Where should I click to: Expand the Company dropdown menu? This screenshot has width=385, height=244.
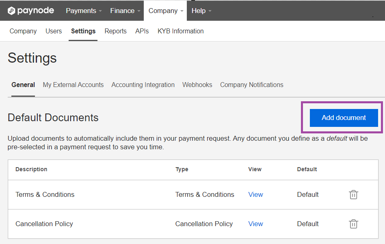[x=162, y=11]
